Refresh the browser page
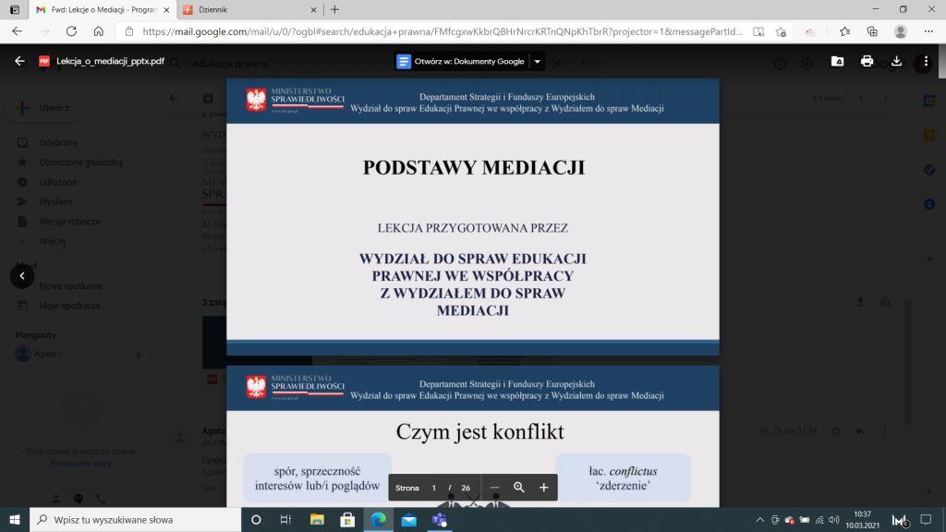This screenshot has width=946, height=532. 71,30
